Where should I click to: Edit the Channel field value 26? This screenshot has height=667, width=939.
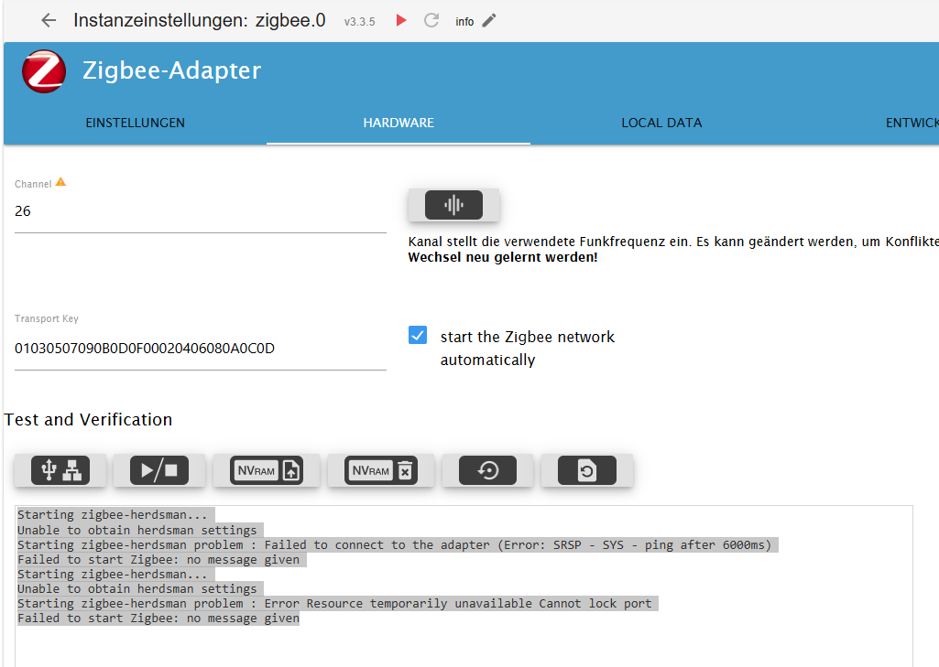pyautogui.click(x=200, y=211)
